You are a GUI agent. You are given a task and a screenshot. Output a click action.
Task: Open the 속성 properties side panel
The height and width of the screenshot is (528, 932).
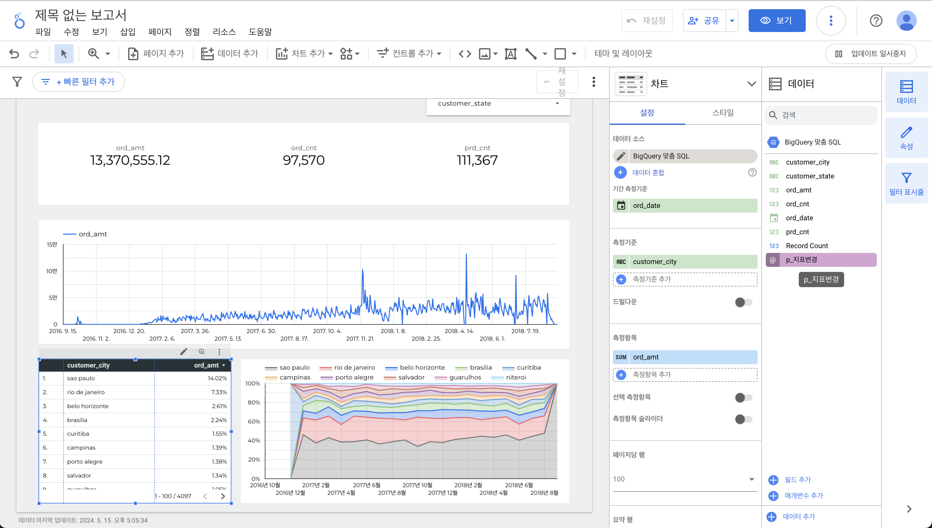(906, 138)
